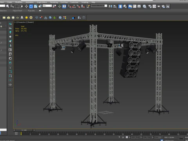The image size is (188, 141).
Task: Open Rendered Frame Window
Action: [x=154, y=6]
